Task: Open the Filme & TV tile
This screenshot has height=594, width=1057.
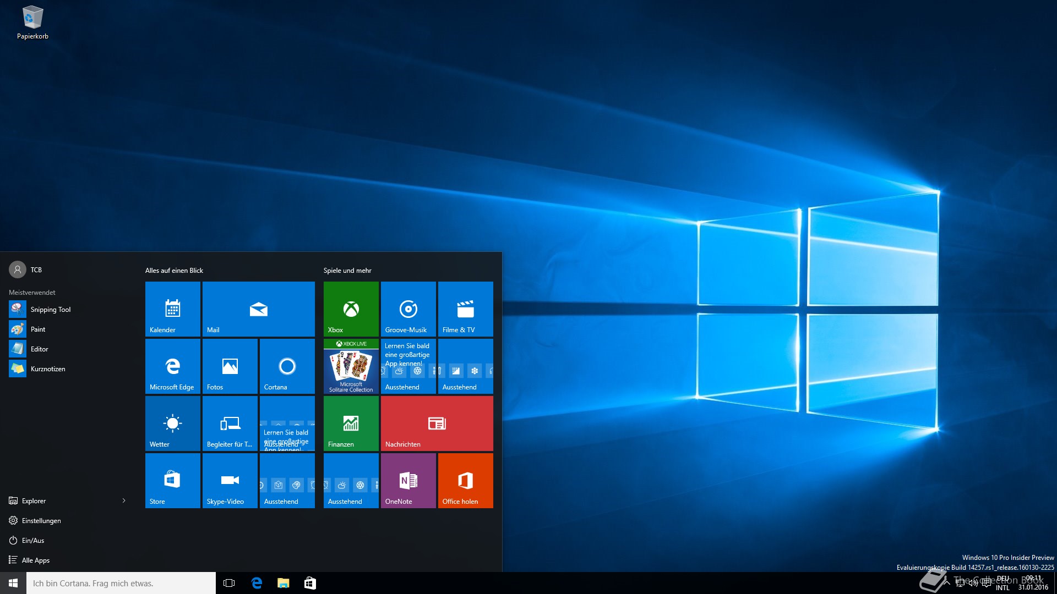Action: (x=465, y=309)
